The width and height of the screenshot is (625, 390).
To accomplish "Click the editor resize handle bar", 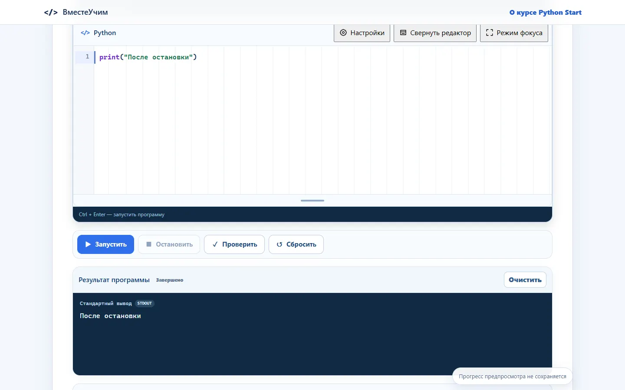I will 312,201.
